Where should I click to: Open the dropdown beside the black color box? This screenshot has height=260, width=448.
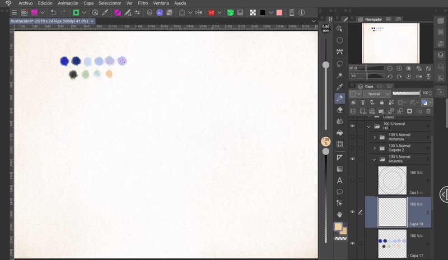tap(271, 12)
